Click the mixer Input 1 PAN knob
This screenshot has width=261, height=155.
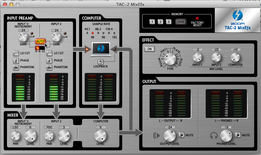tap(15, 136)
